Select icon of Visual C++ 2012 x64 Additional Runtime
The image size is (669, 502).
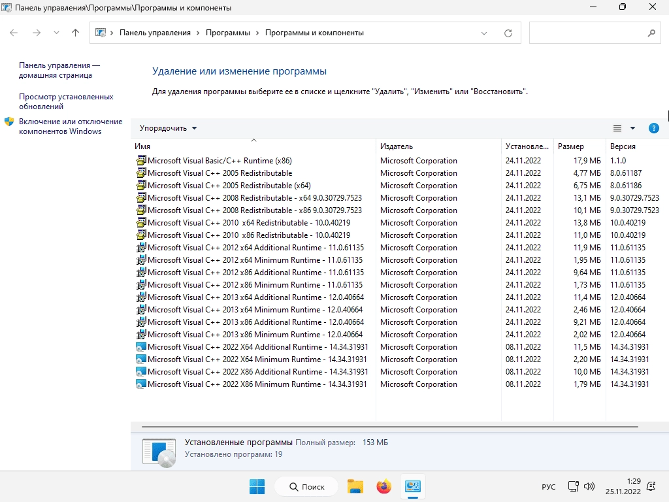[141, 247]
